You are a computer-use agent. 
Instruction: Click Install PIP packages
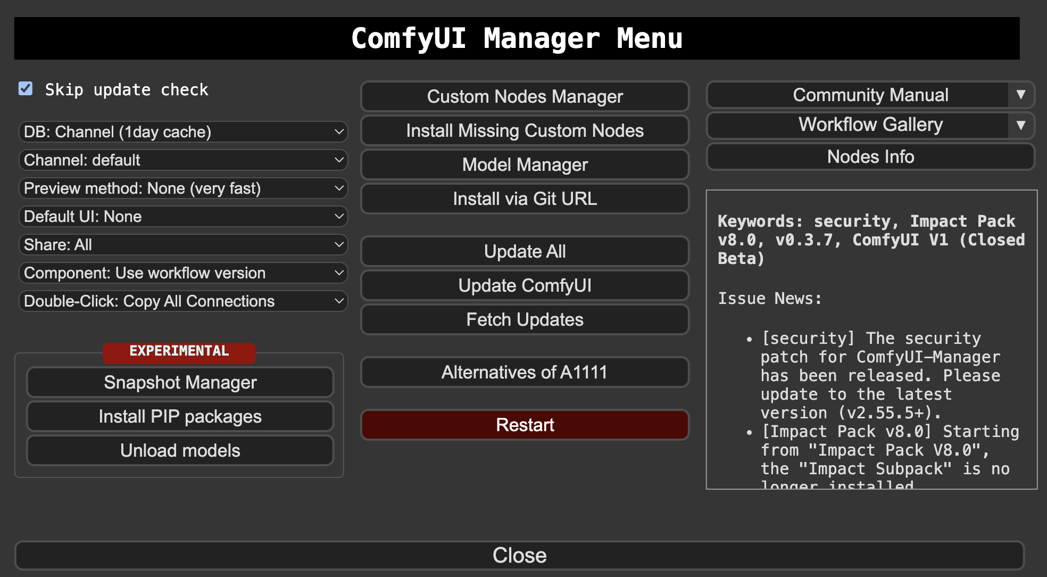[x=180, y=416]
